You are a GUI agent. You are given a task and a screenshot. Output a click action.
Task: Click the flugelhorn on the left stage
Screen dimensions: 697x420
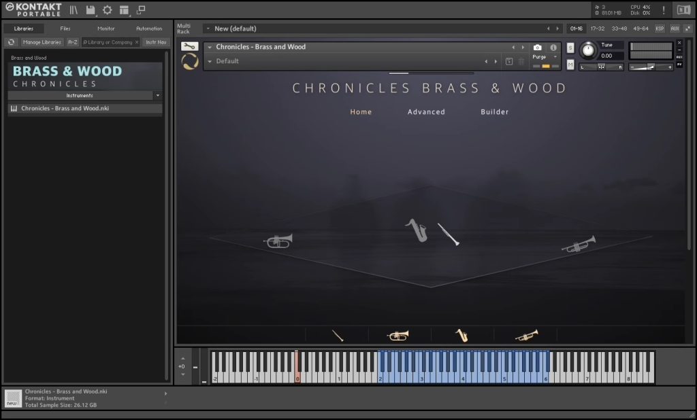278,241
